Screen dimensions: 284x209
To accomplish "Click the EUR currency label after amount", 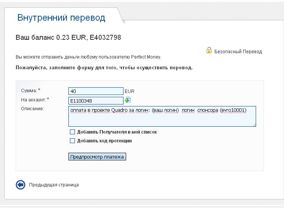I will coord(130,91).
